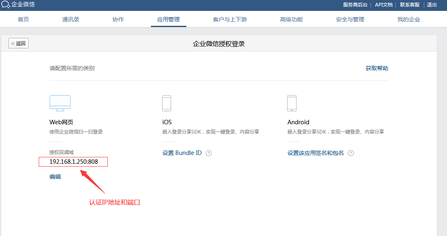
Task: Click help icon beside 设置该应用签名和包名
Action: click(x=351, y=153)
